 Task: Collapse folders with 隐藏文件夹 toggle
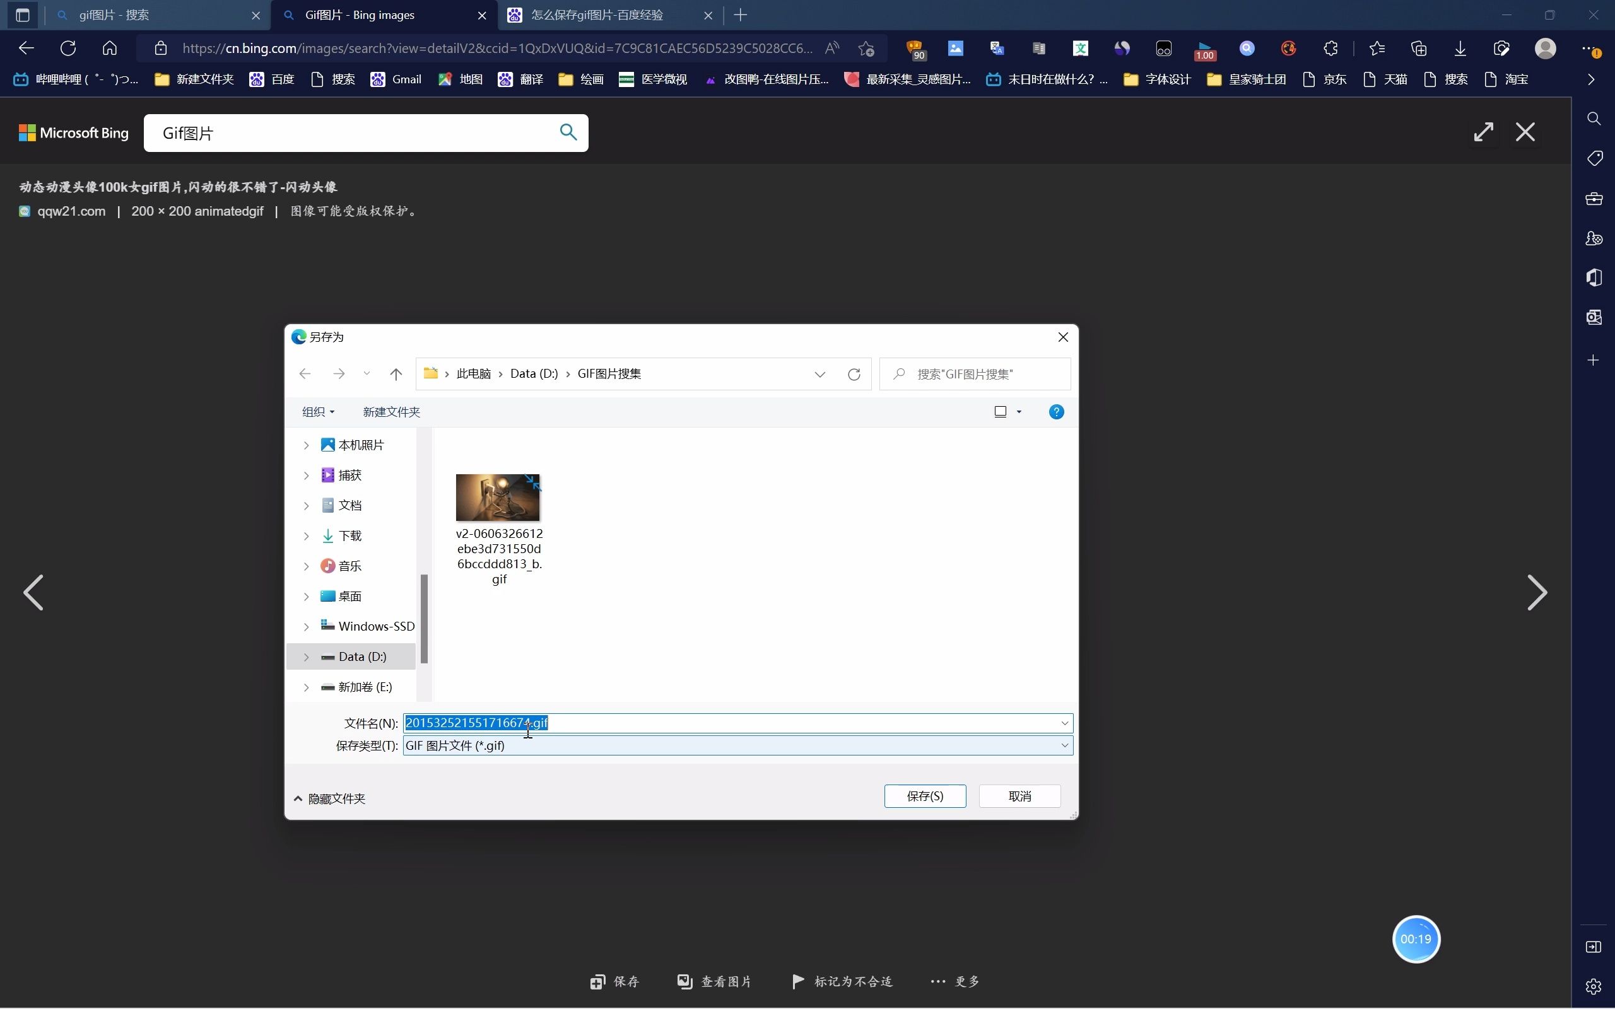point(330,799)
